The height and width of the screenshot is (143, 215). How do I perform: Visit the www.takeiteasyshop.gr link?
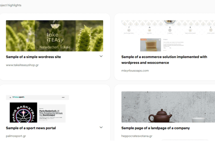[x=22, y=65]
